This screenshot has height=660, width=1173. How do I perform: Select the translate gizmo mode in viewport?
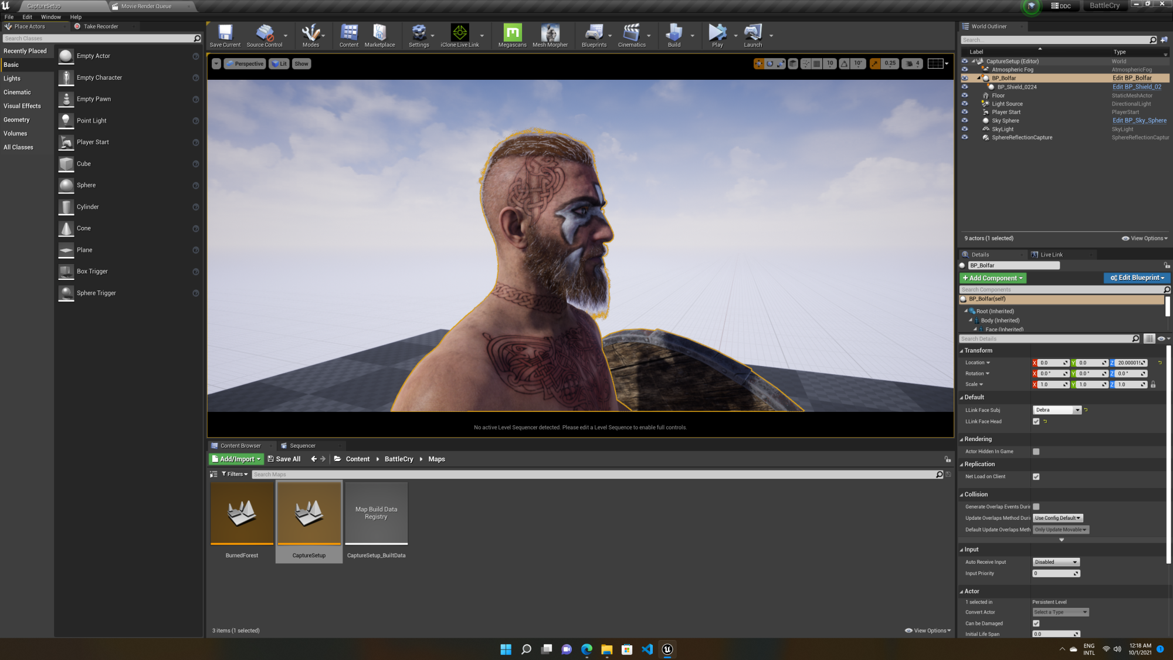pos(759,64)
